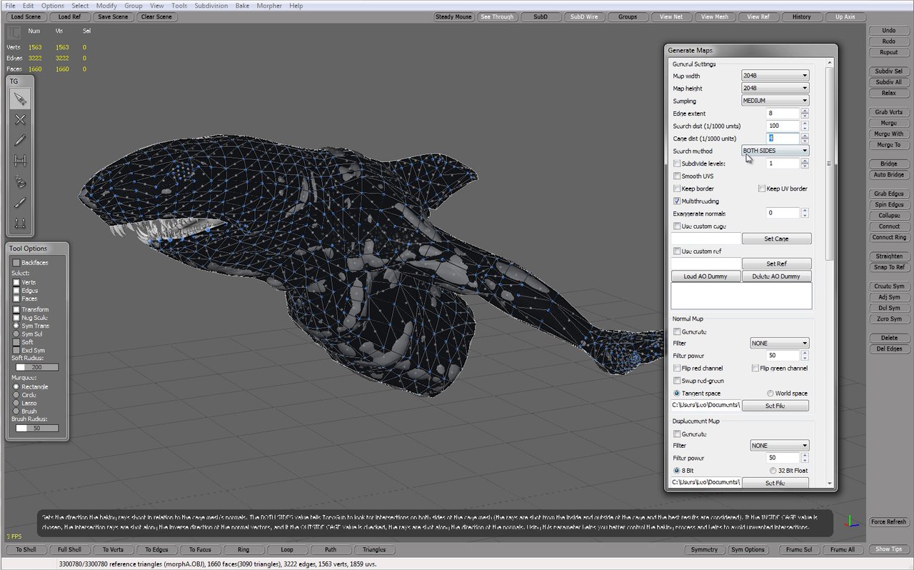This screenshot has height=570, width=914.
Task: Select the Lasso marquee radio button
Action: [16, 403]
